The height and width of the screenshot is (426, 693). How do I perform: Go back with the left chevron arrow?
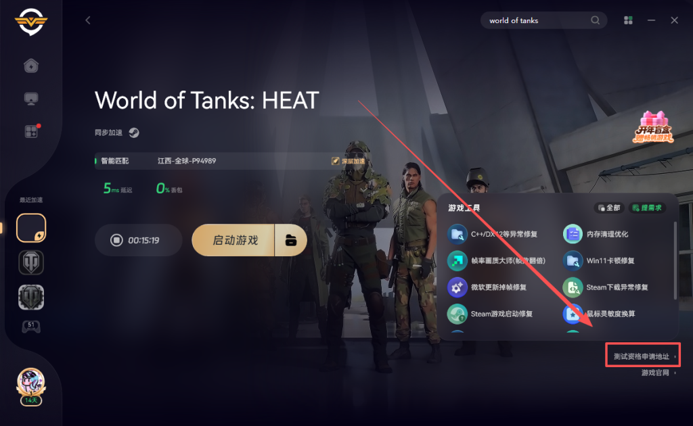(x=88, y=20)
